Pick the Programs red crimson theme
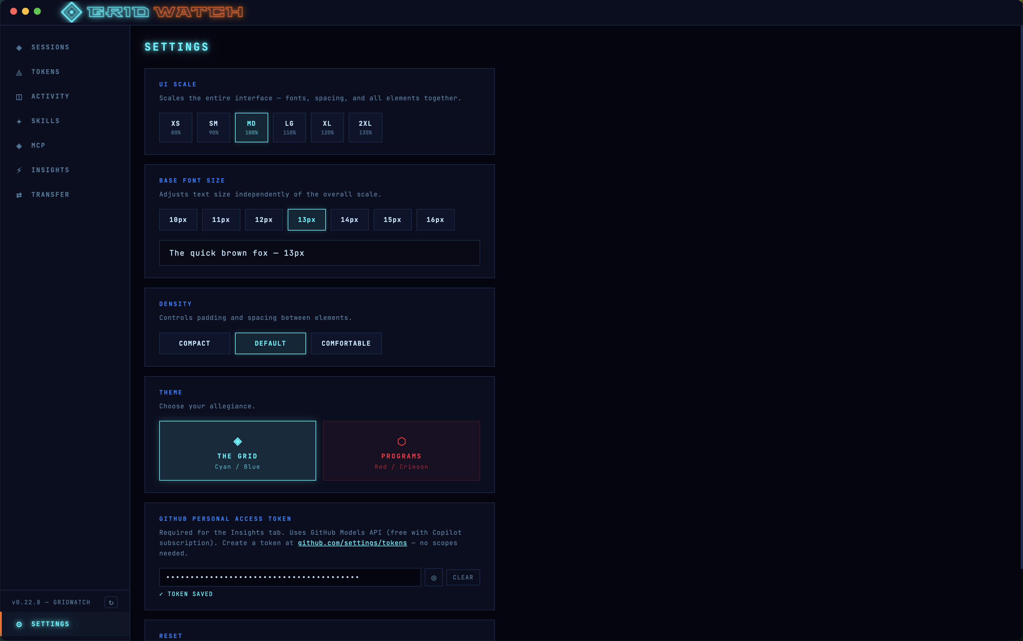Screen dimensions: 1023x641 (401, 451)
